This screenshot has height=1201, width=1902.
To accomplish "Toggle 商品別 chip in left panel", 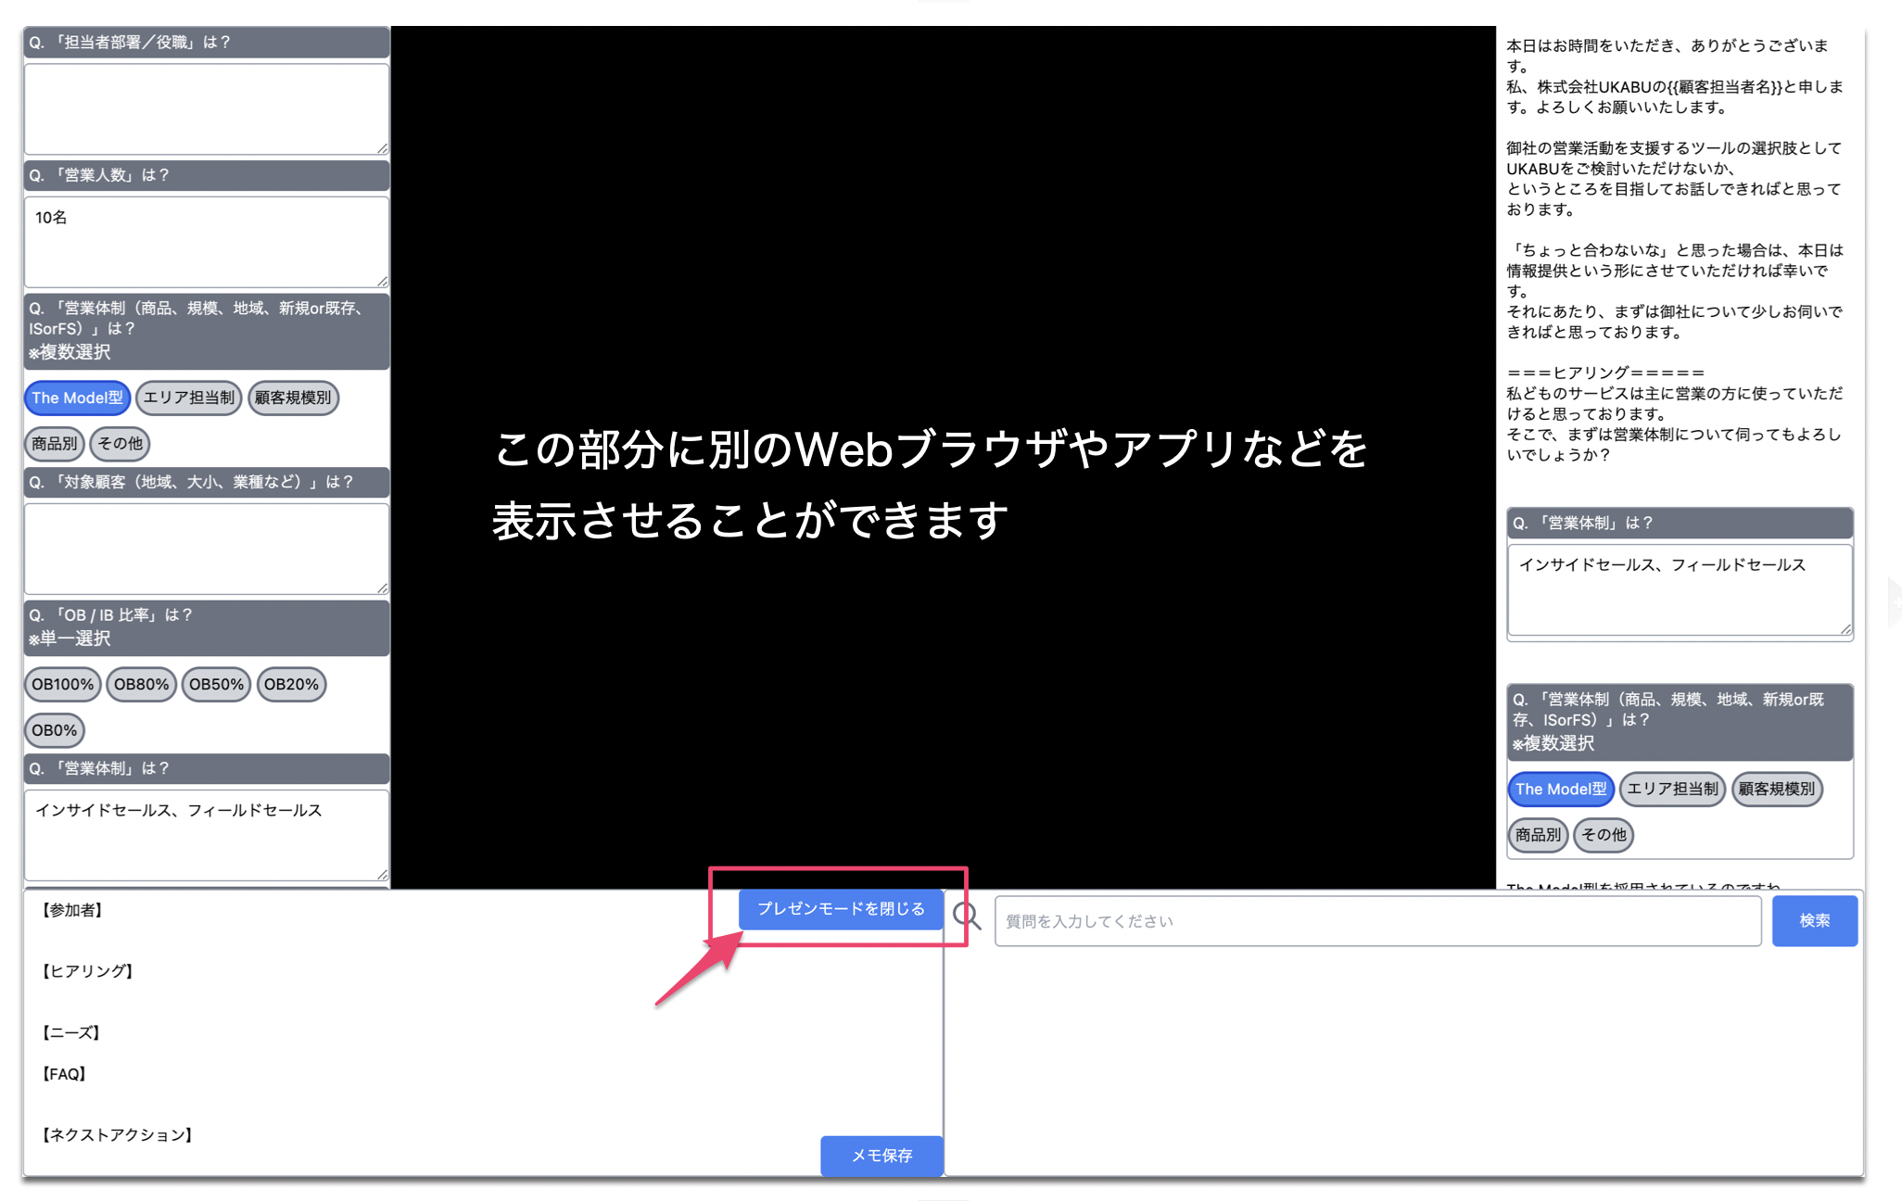I will tap(55, 444).
